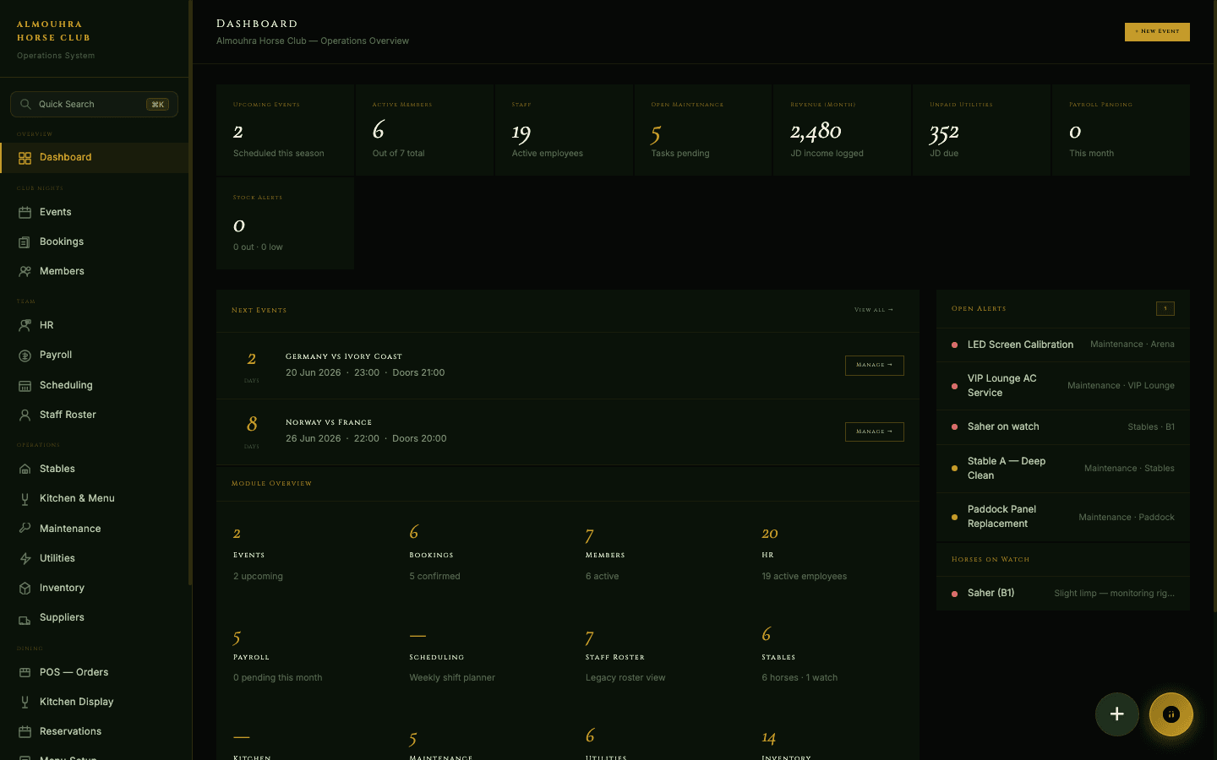Select the Events calendar icon
Image resolution: width=1217 pixels, height=760 pixels.
pyautogui.click(x=25, y=213)
